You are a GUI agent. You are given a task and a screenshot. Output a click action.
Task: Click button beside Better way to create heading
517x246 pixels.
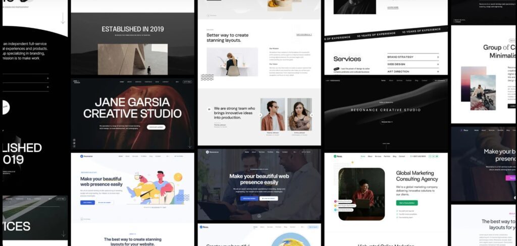pyautogui.click(x=303, y=34)
